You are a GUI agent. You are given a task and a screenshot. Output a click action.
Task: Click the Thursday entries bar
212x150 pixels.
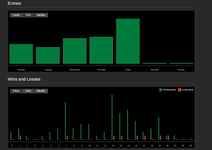click(x=101, y=50)
